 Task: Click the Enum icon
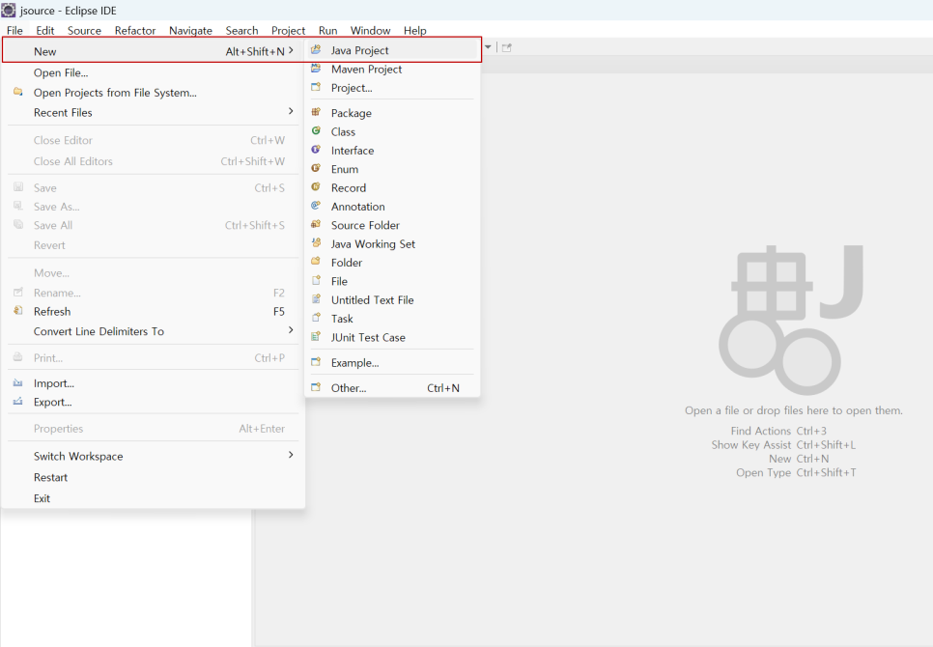(x=316, y=168)
